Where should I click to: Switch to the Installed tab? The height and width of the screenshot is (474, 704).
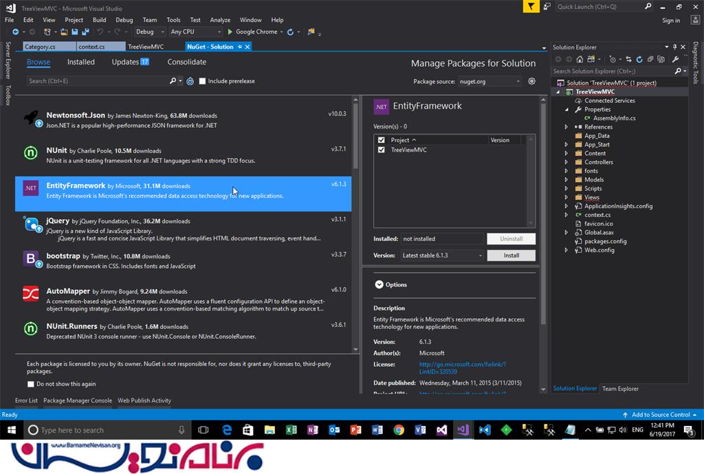click(81, 62)
